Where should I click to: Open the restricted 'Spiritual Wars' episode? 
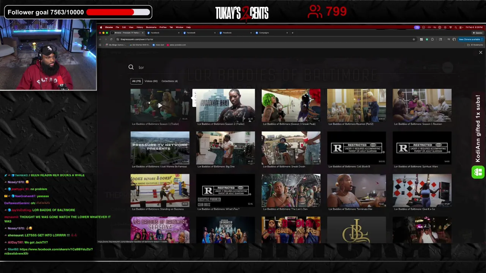[422, 148]
